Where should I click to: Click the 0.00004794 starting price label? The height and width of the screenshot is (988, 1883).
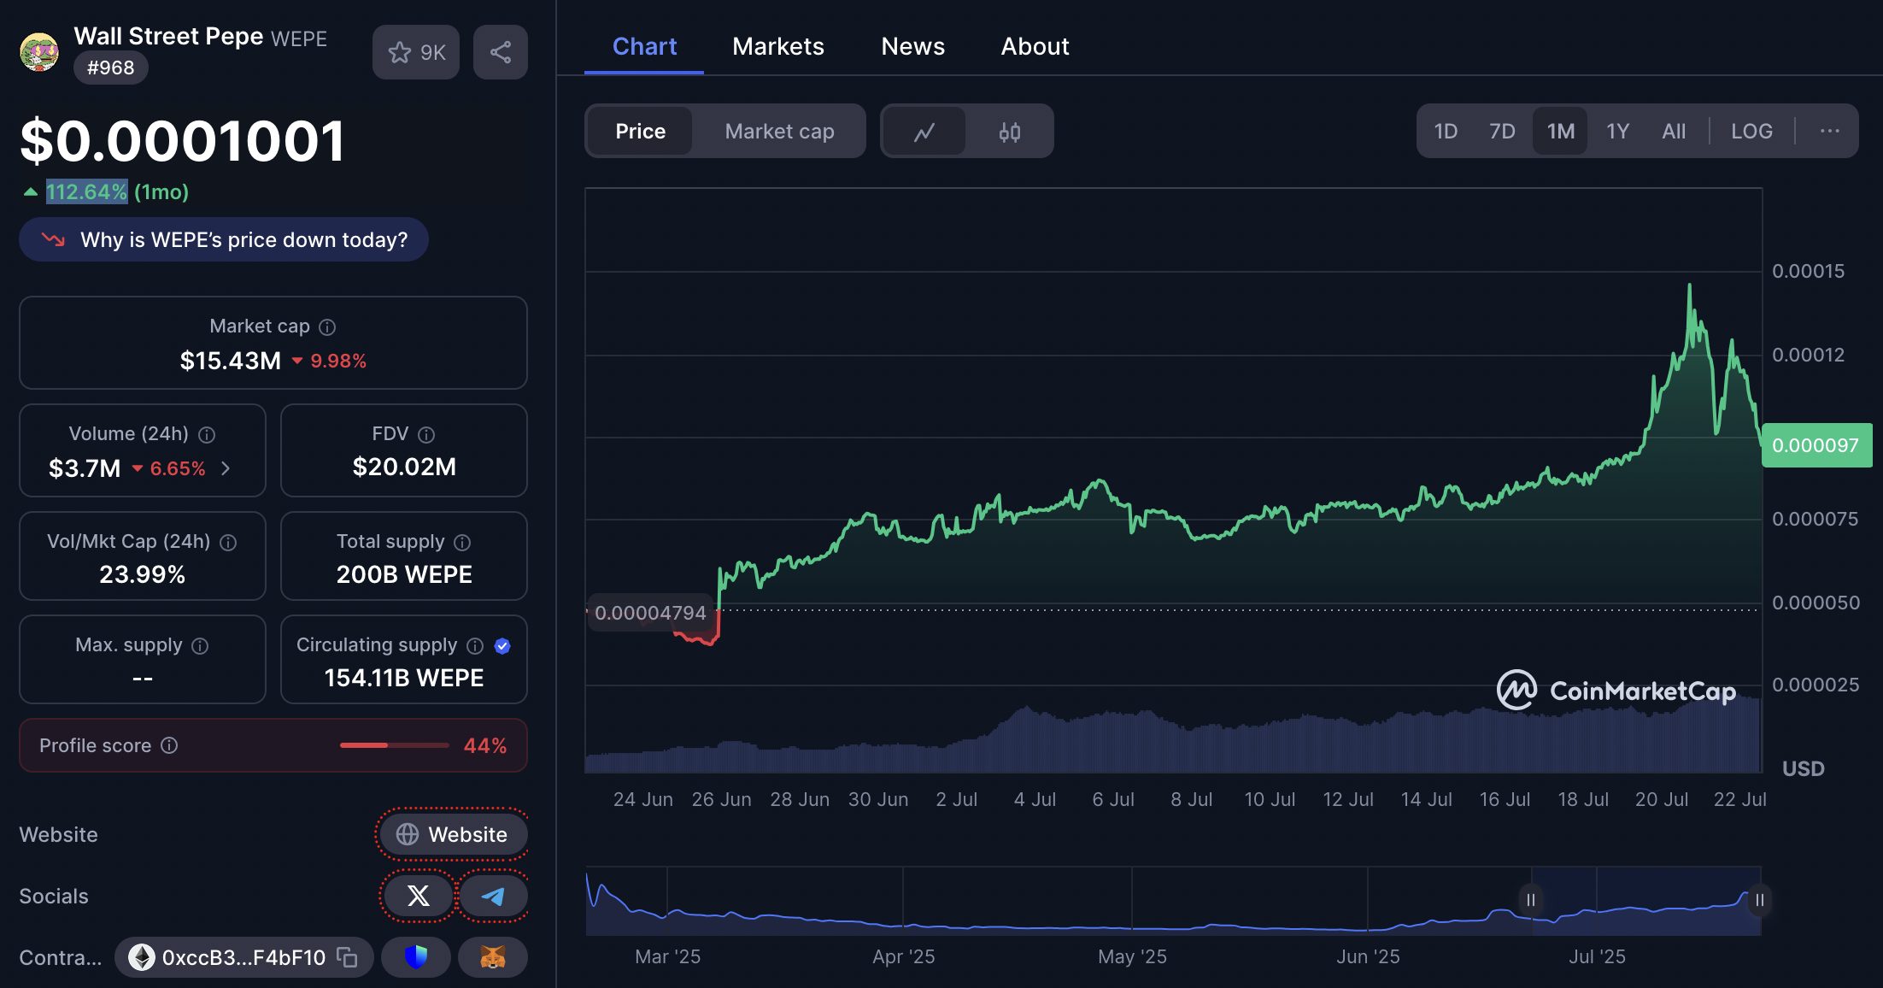pyautogui.click(x=650, y=613)
